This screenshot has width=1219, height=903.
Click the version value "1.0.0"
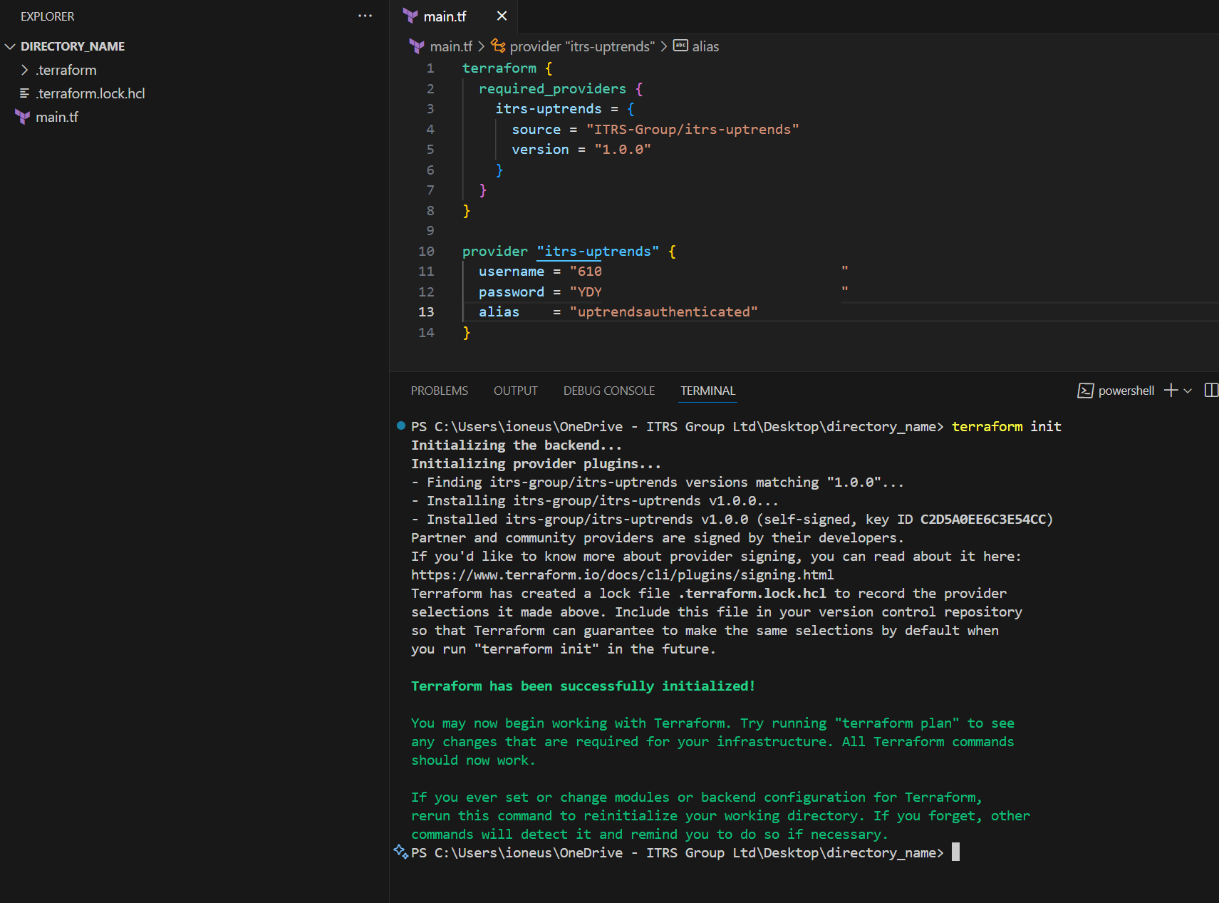(x=623, y=150)
